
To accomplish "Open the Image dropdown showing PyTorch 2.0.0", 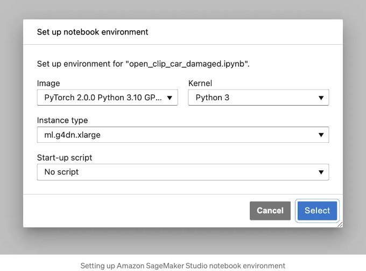I will tap(107, 98).
